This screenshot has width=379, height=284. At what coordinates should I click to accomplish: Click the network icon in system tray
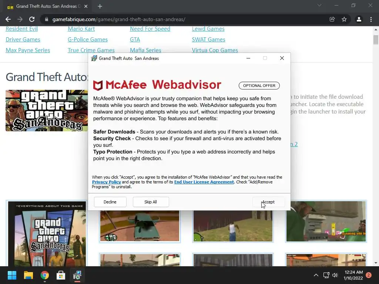(326, 275)
